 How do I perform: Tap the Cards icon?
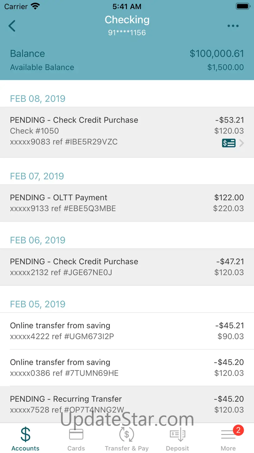coord(76,434)
